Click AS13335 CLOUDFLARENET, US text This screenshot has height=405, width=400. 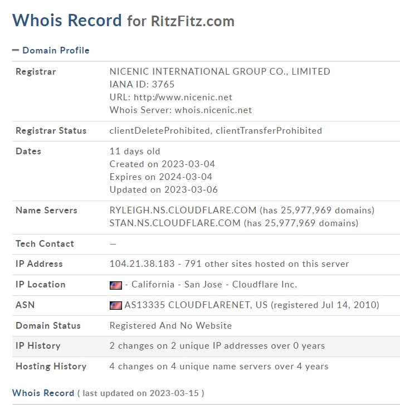pyautogui.click(x=196, y=305)
